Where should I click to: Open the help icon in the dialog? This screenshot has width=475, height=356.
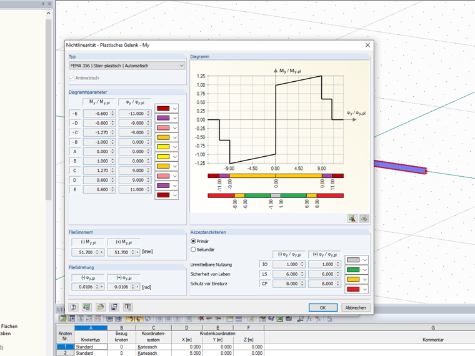pyautogui.click(x=73, y=307)
